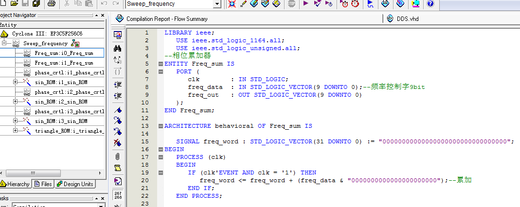Viewport: 520px width, 207px height.
Task: Expand the sin_ROM:i2_sin_ROM node
Action: pos(16,102)
